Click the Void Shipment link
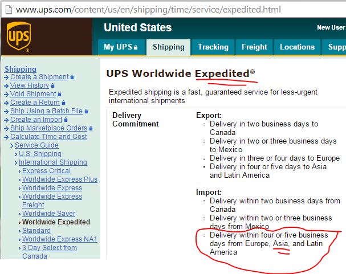 tap(33, 94)
